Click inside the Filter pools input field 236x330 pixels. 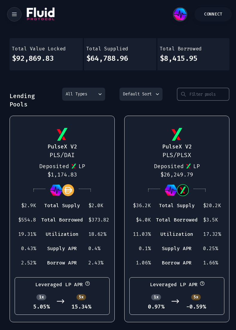pos(206,94)
